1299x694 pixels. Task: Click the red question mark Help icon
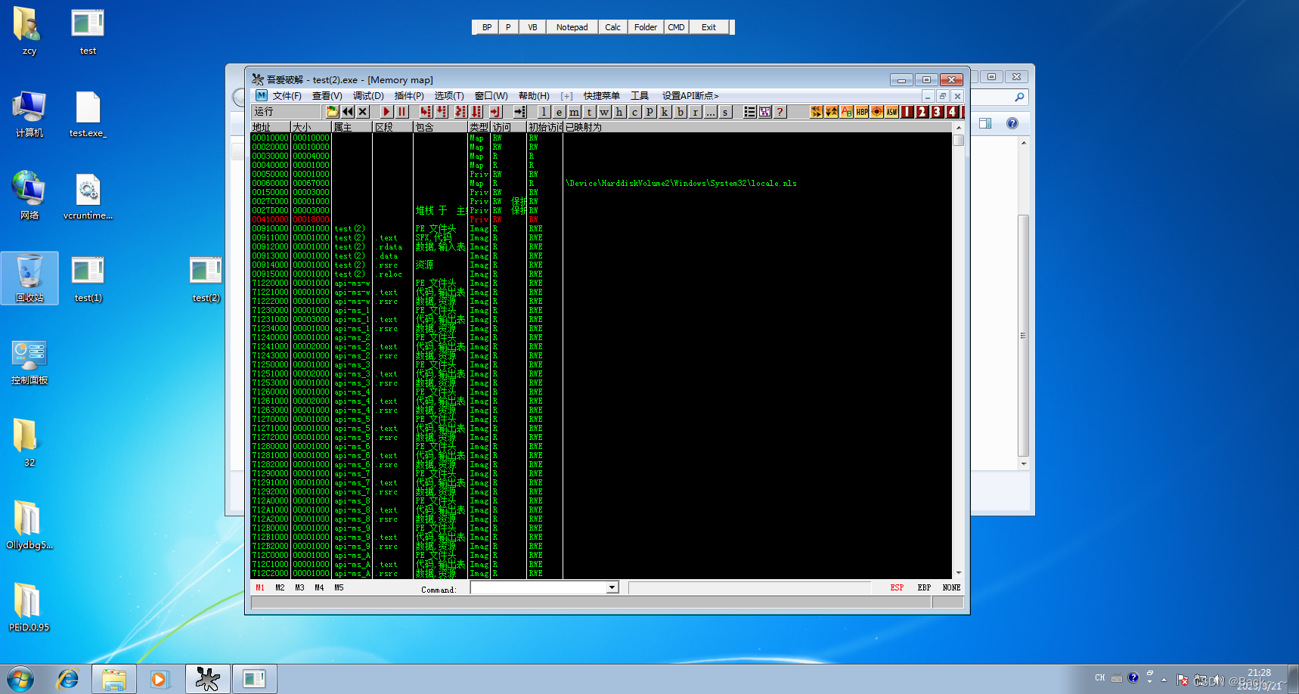(780, 112)
